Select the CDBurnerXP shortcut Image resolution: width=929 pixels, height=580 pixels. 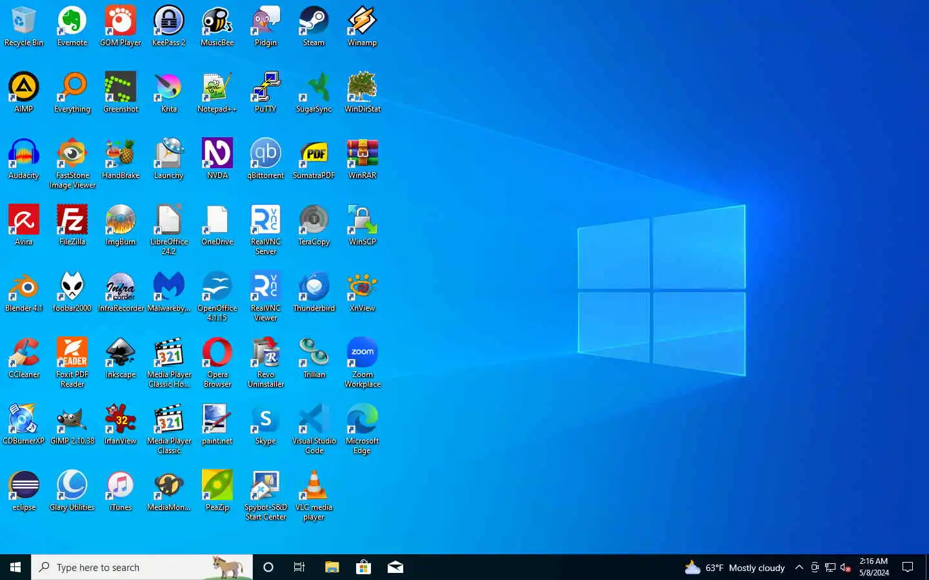(x=24, y=425)
